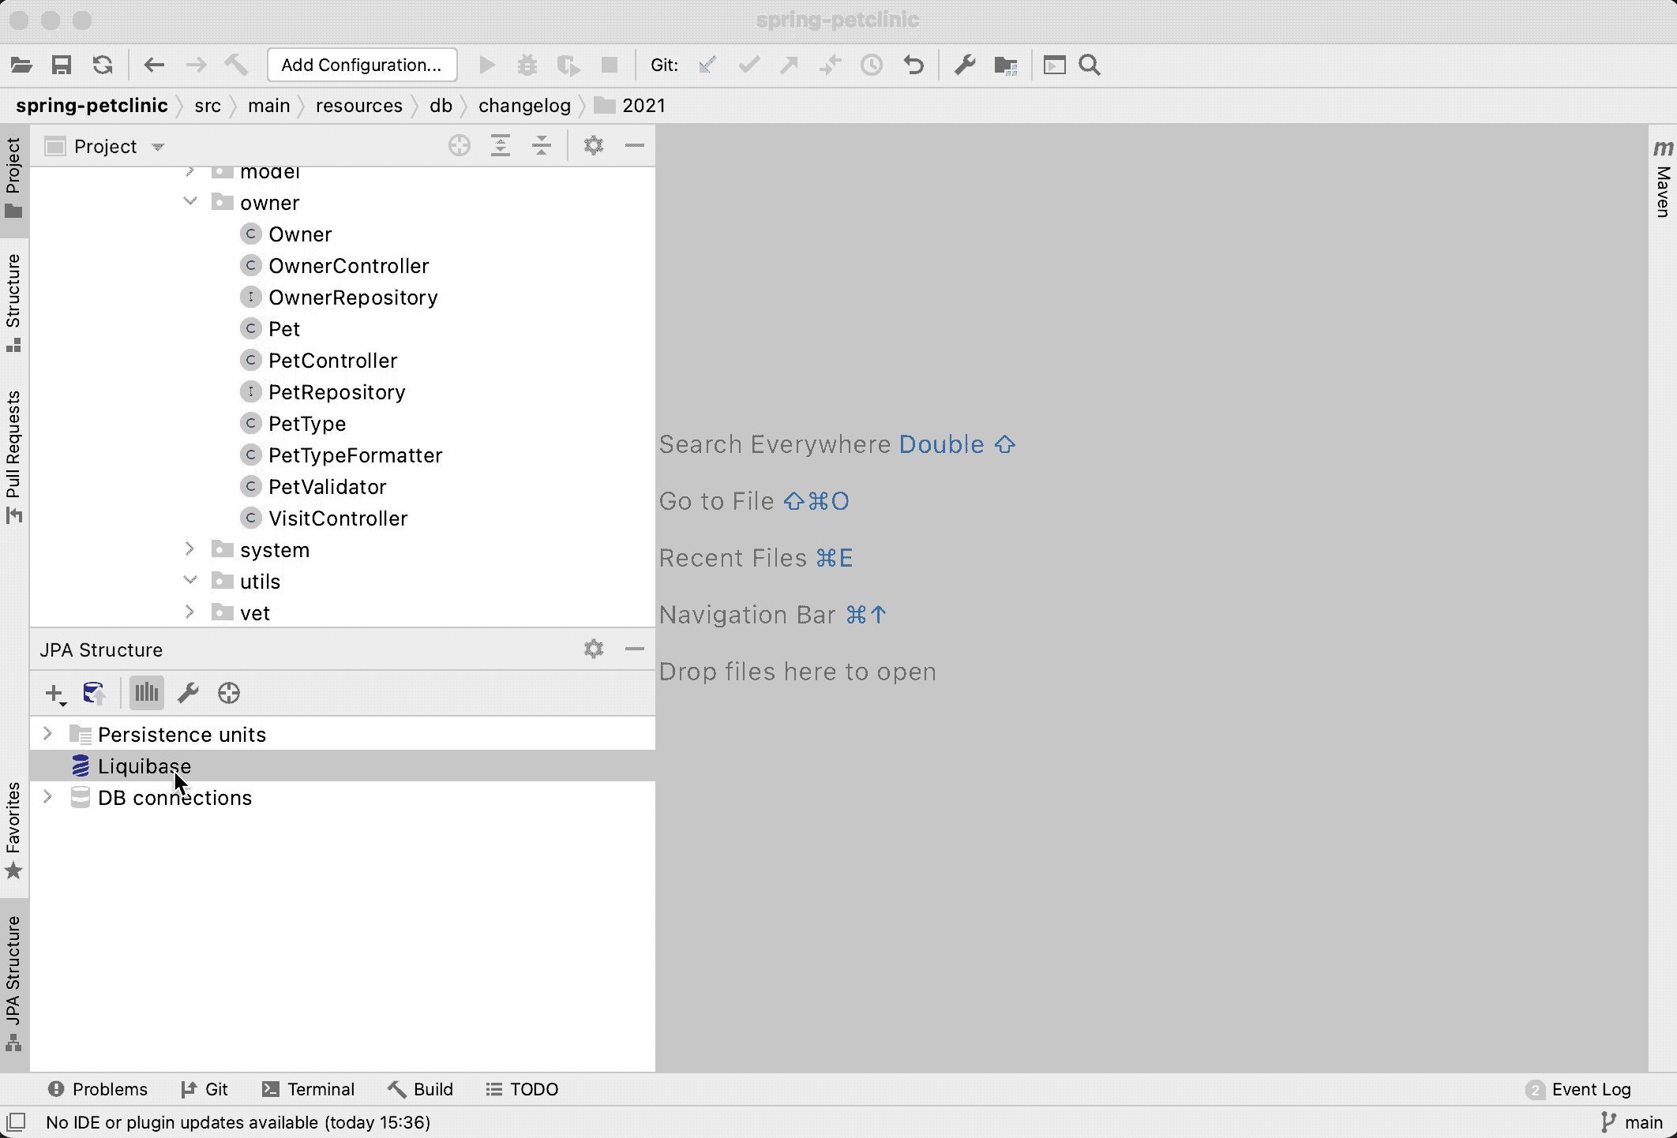Click the main Git branch widget

[x=1631, y=1122]
